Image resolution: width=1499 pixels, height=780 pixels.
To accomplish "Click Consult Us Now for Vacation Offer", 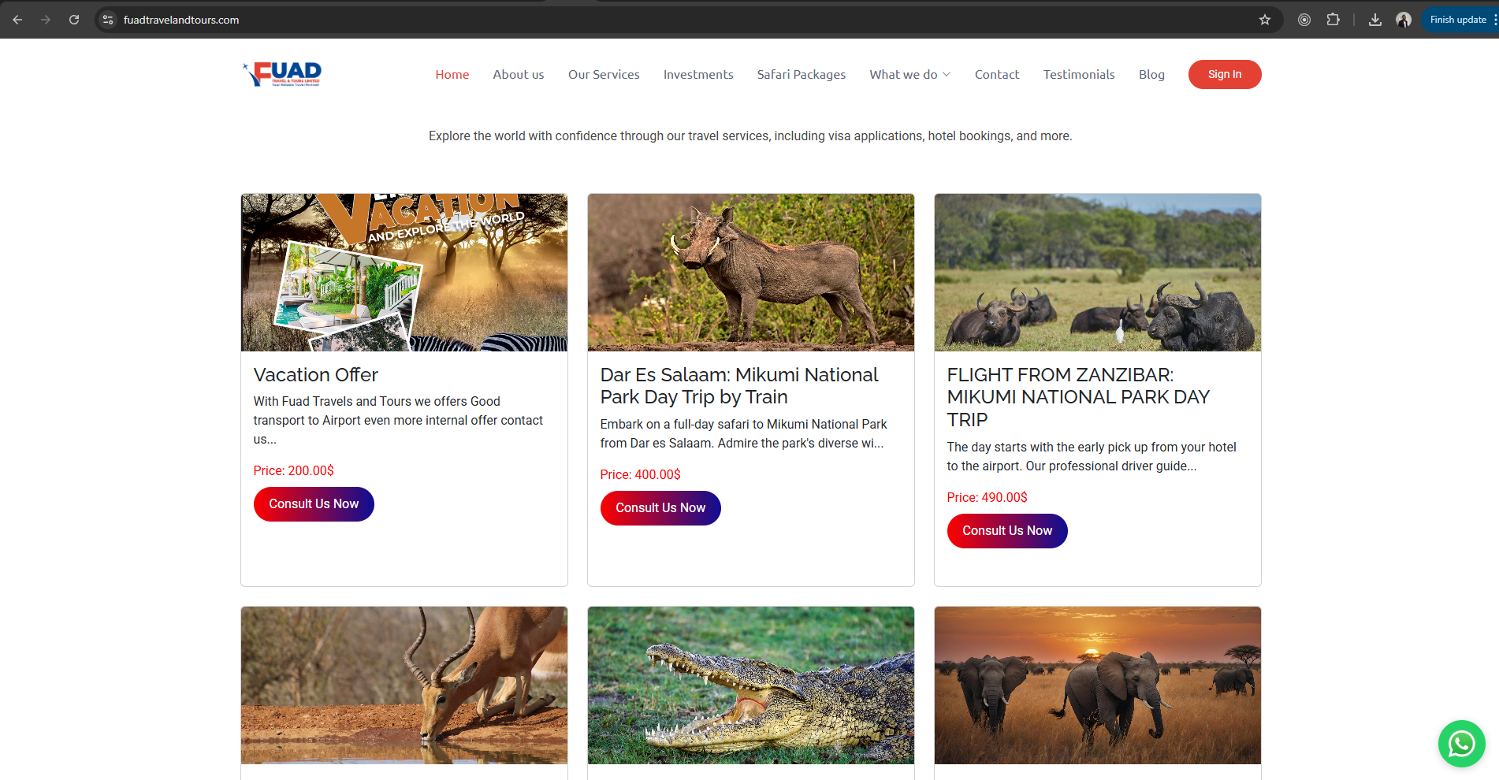I will 313,503.
